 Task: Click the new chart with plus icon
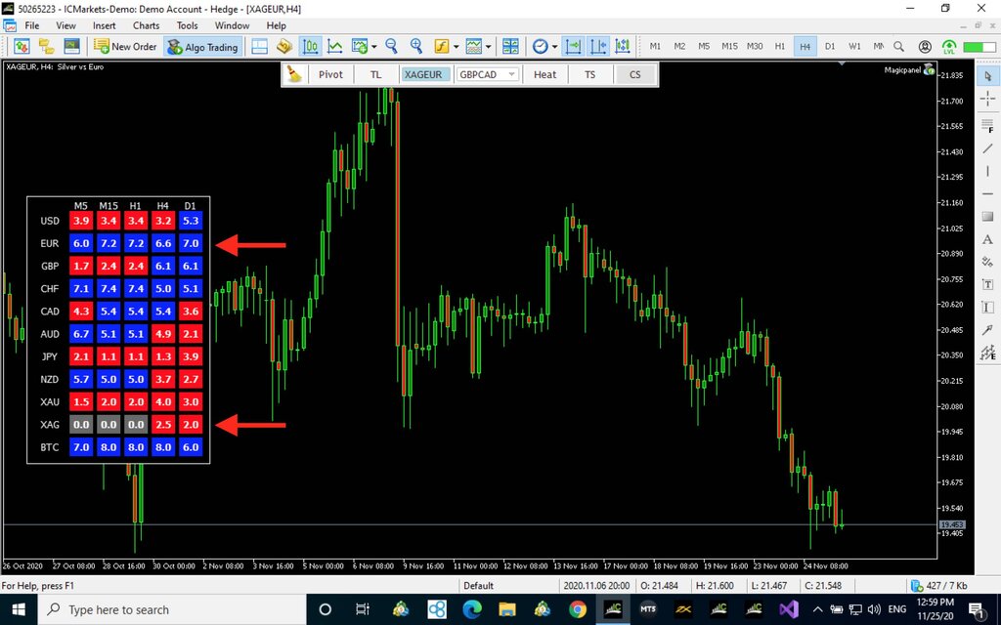click(x=360, y=47)
